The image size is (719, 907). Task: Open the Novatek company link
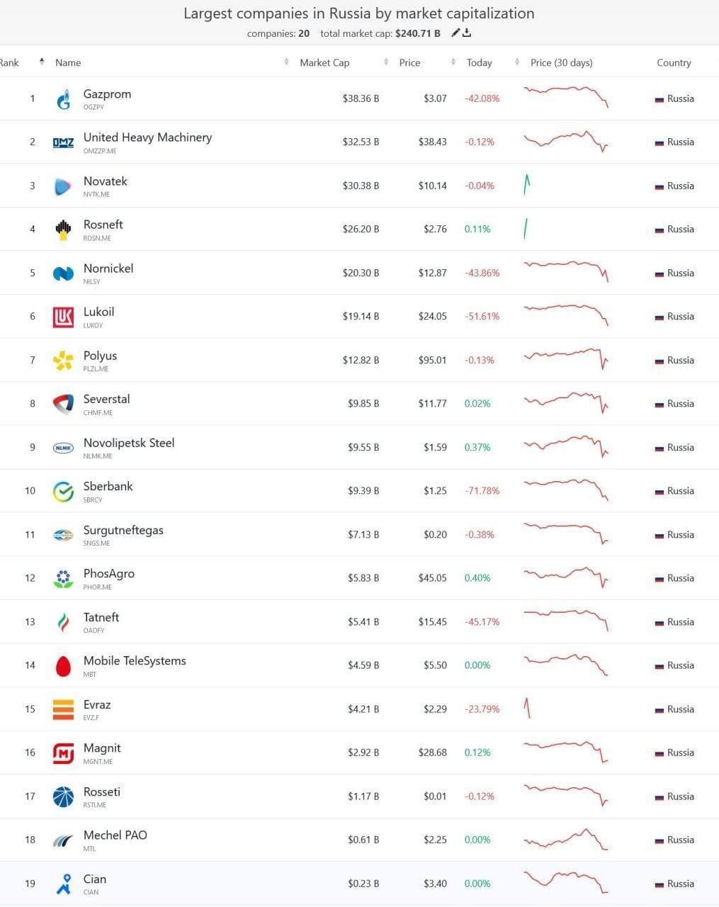click(106, 181)
